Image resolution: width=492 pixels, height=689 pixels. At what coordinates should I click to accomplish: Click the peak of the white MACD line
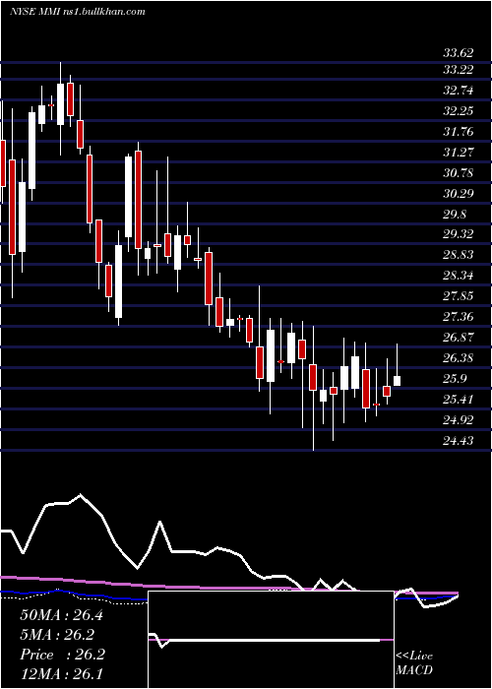pos(80,495)
